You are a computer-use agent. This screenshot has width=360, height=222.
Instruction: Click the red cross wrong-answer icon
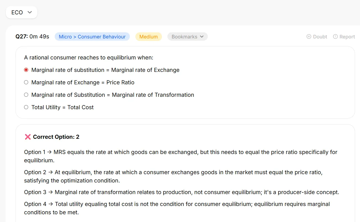pyautogui.click(x=28, y=137)
